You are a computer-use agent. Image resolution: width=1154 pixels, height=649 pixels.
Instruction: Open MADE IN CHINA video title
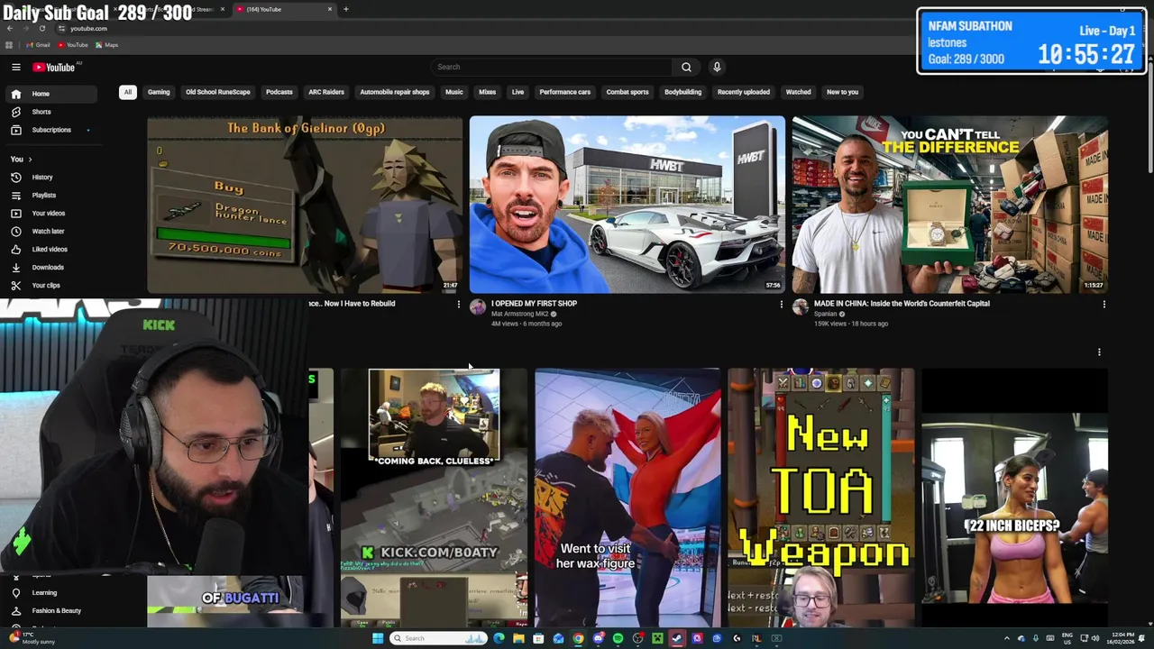(x=902, y=304)
